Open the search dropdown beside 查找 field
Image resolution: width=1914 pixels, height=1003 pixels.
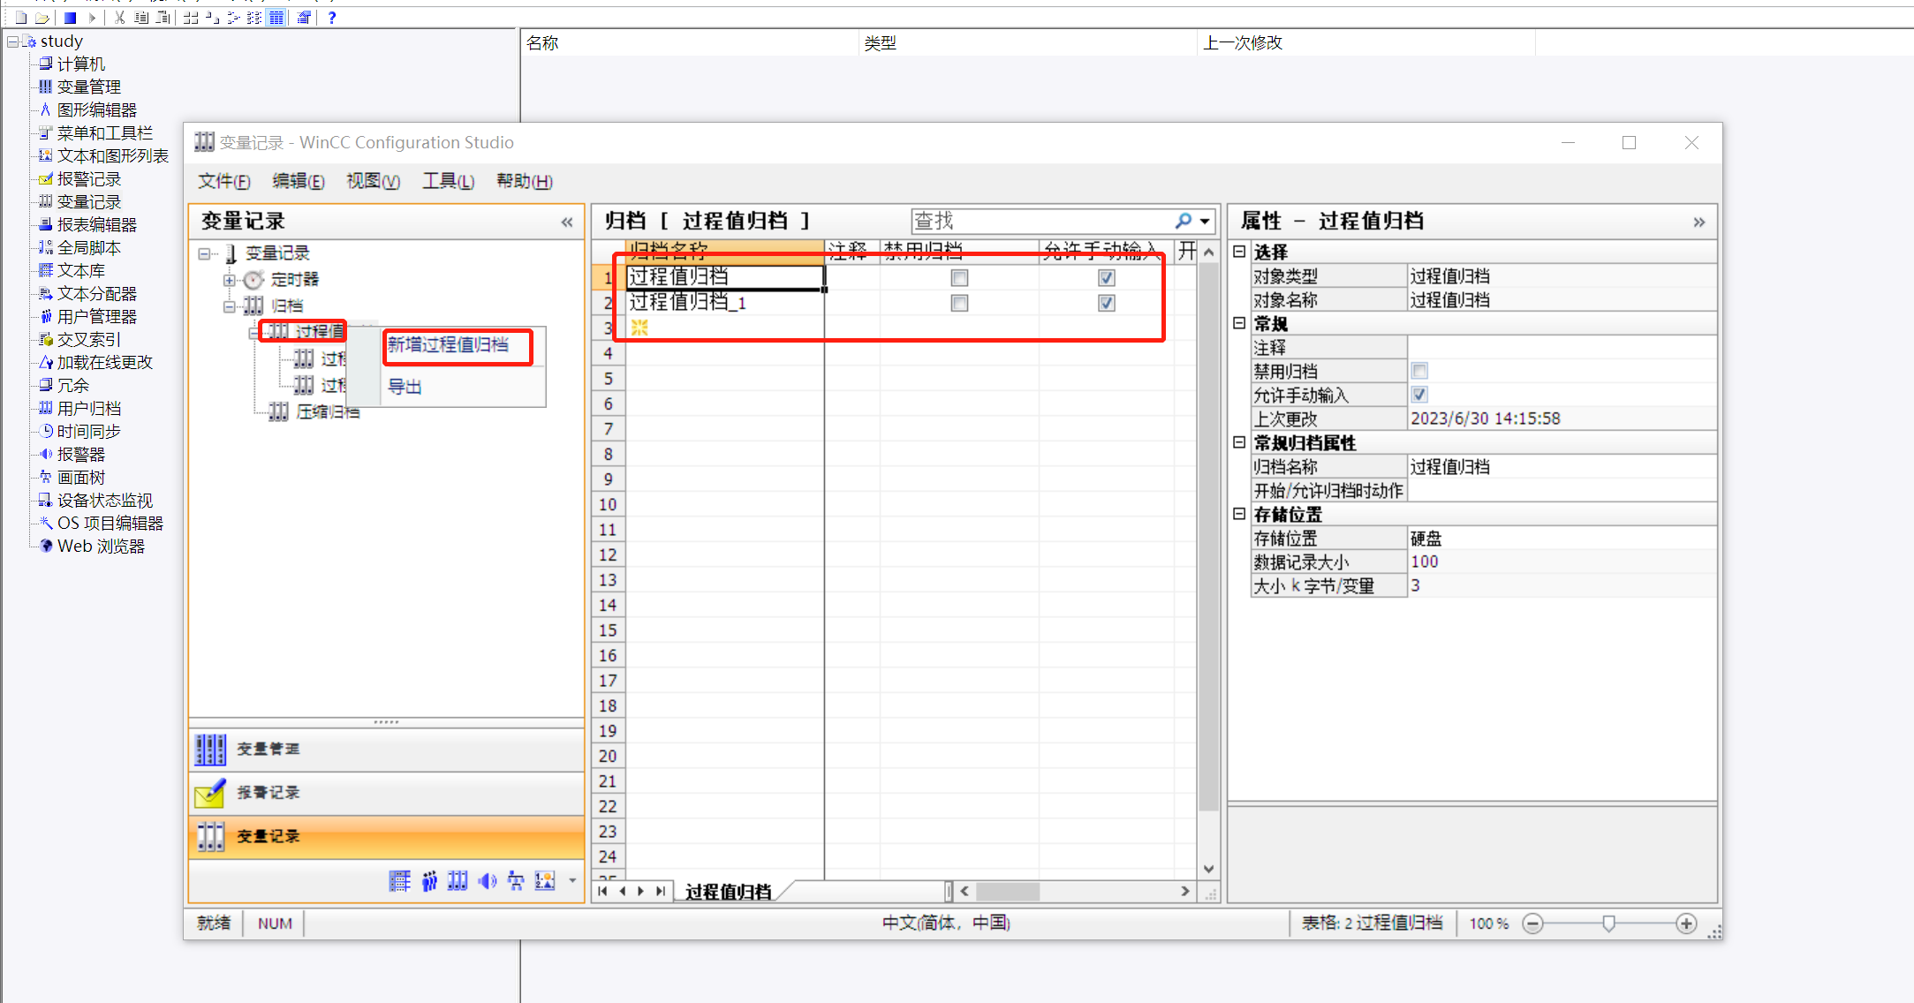tap(1204, 221)
